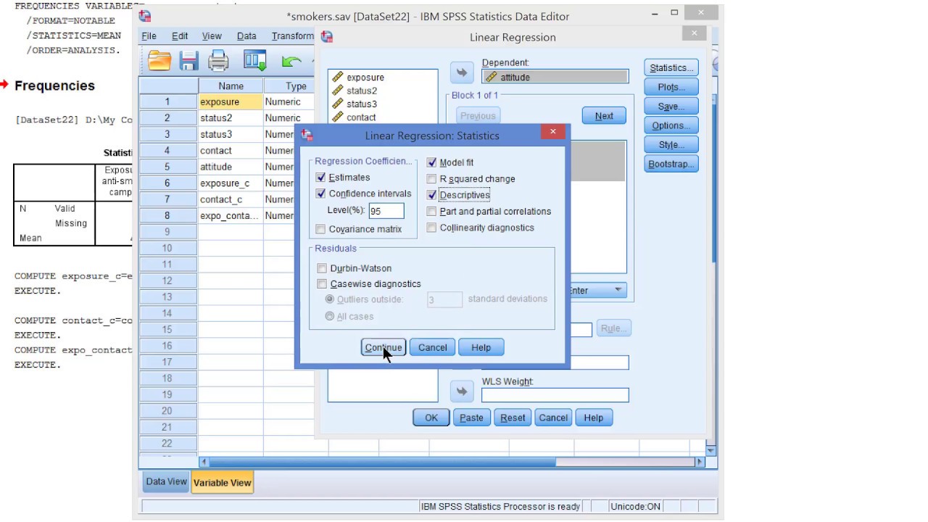Open the Transform menu
Viewport: 928px width, 522px height.
293,36
